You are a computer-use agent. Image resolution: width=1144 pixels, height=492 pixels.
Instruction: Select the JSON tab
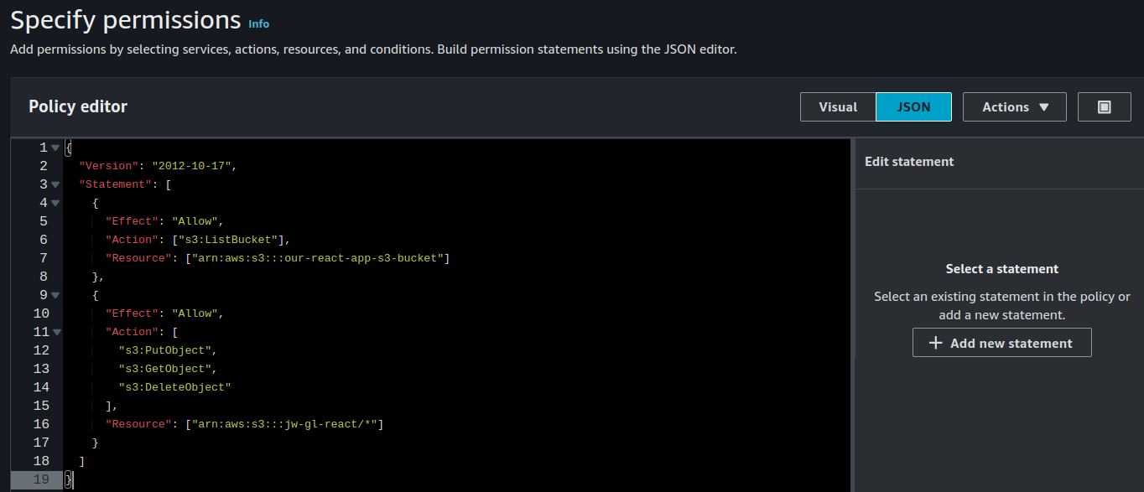point(913,106)
